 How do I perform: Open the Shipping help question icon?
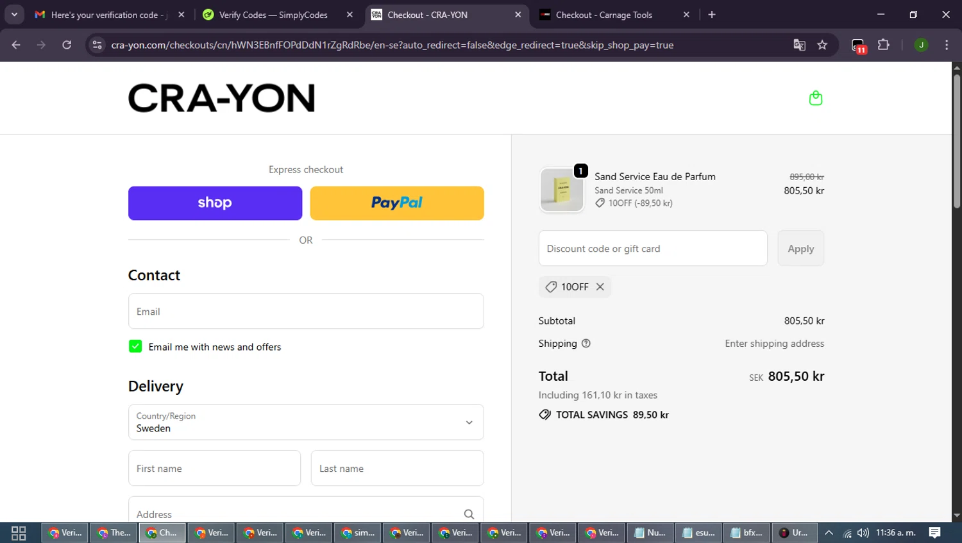(586, 344)
